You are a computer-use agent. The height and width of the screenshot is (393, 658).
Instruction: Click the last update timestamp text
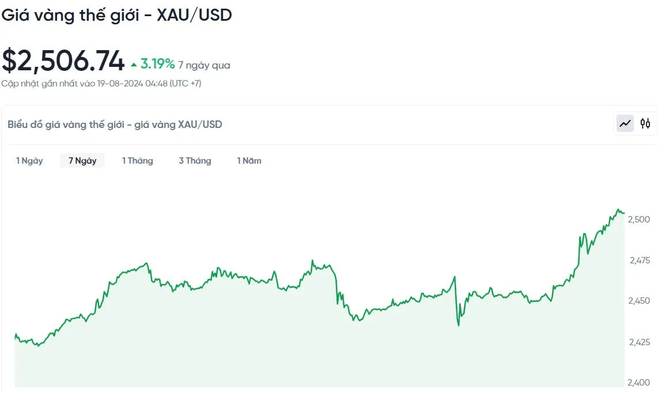[101, 83]
